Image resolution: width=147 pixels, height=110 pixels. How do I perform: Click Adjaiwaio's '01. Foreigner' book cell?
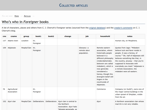38,66
